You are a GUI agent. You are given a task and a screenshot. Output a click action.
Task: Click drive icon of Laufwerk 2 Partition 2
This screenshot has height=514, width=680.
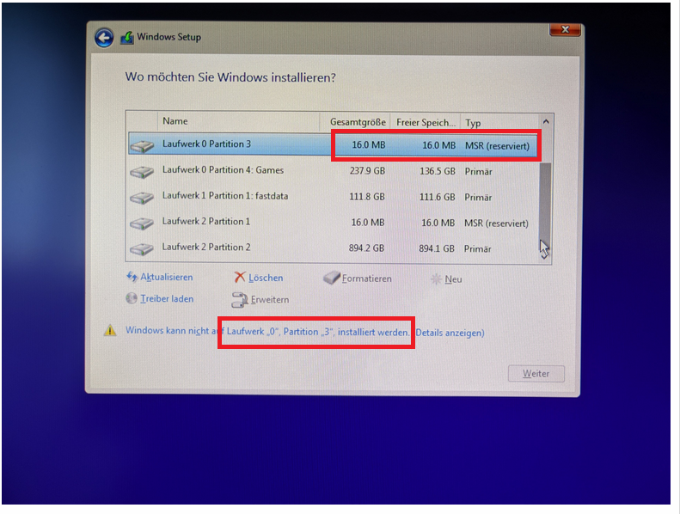[x=142, y=249]
